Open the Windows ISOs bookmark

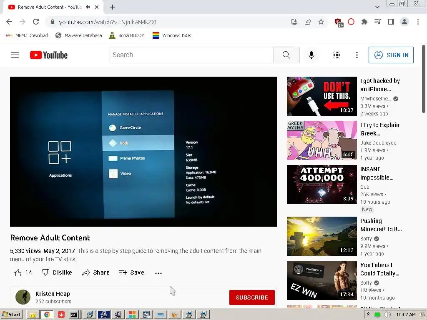(x=172, y=35)
